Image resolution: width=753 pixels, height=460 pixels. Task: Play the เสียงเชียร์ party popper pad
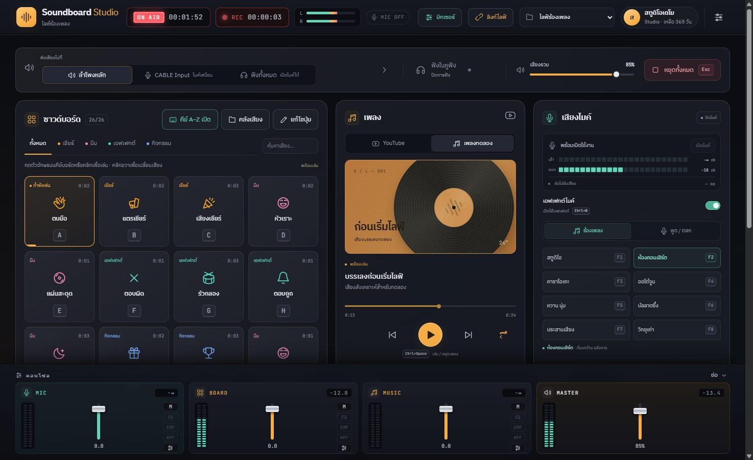coord(208,211)
